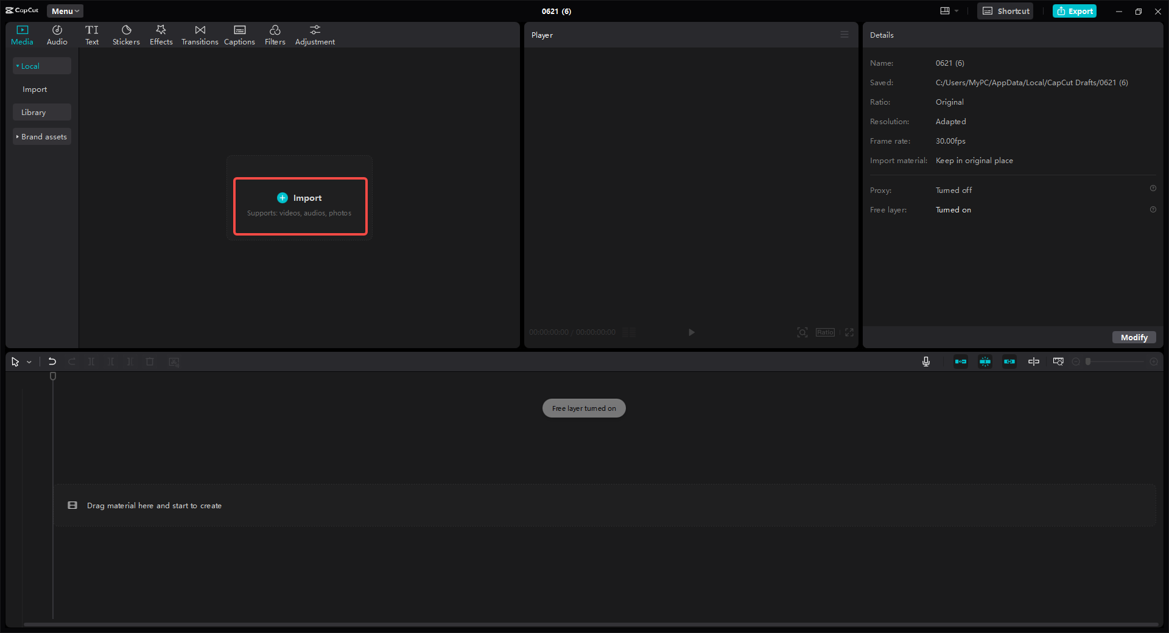Show the Captions tab
Viewport: 1169px width, 633px height.
(239, 35)
